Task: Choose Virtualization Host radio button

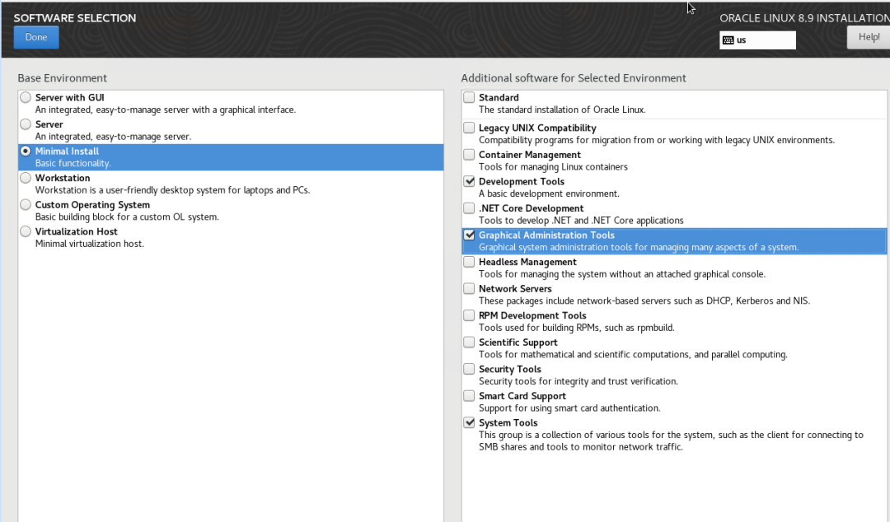Action: coord(26,231)
